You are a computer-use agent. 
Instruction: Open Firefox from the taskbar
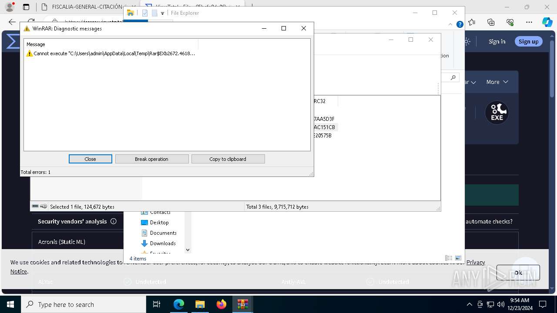[x=221, y=304]
